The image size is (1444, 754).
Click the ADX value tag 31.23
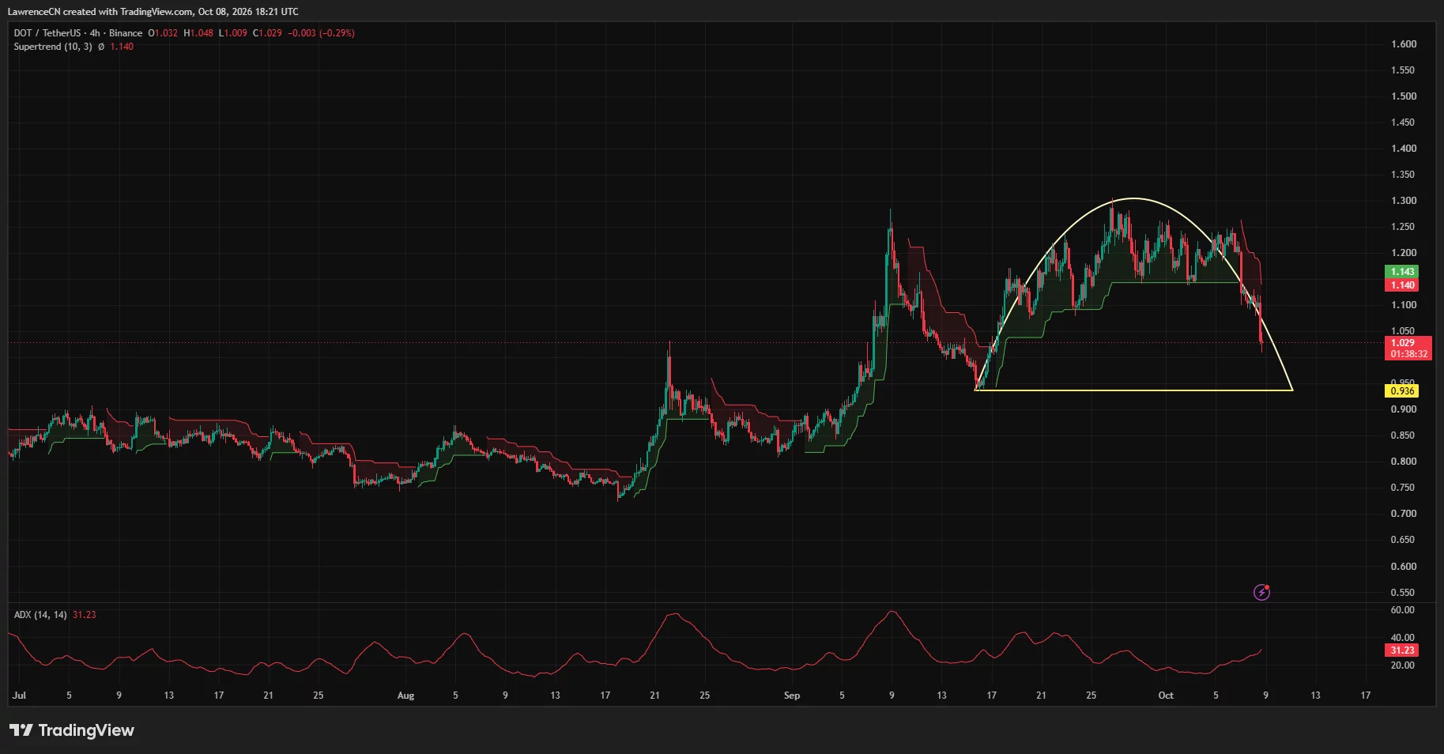point(1403,650)
